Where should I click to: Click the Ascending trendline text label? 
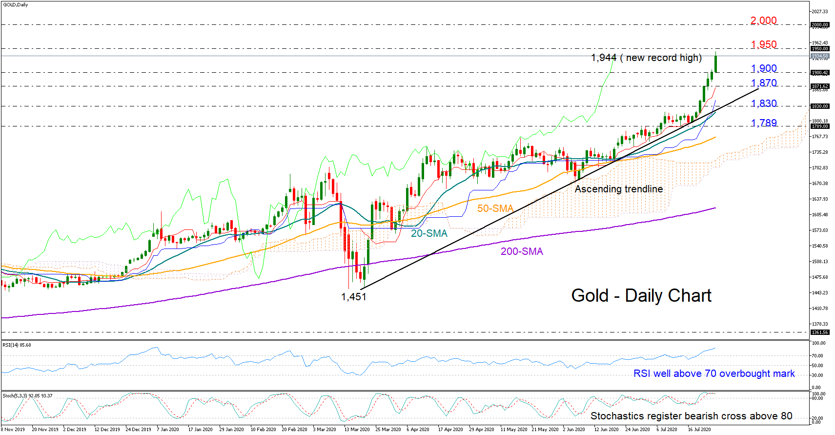[618, 189]
